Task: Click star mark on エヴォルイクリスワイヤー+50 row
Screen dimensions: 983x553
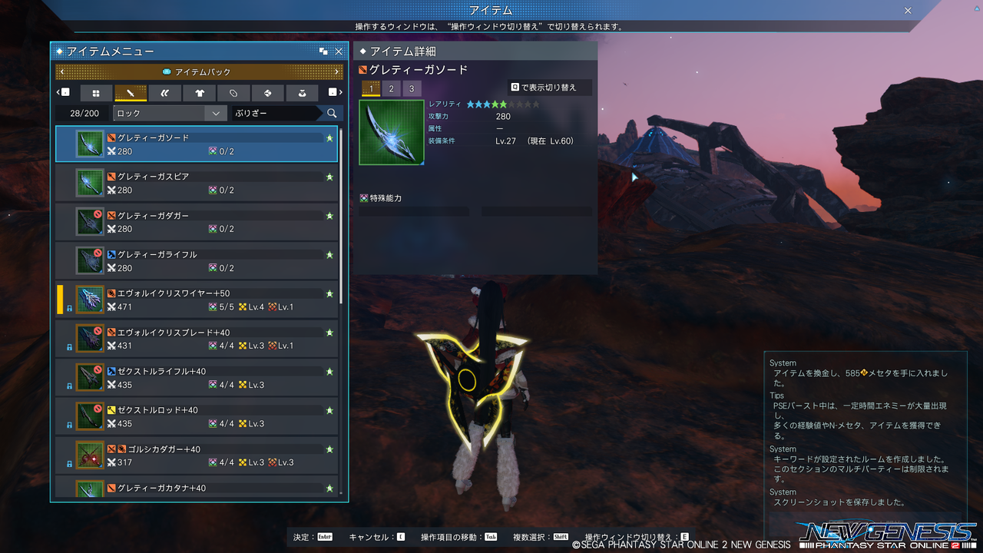Action: 329,293
